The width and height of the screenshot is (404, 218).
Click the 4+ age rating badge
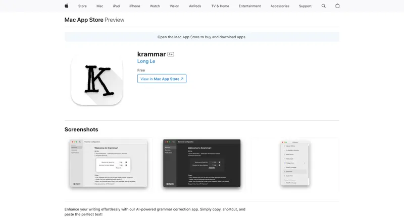tap(171, 54)
